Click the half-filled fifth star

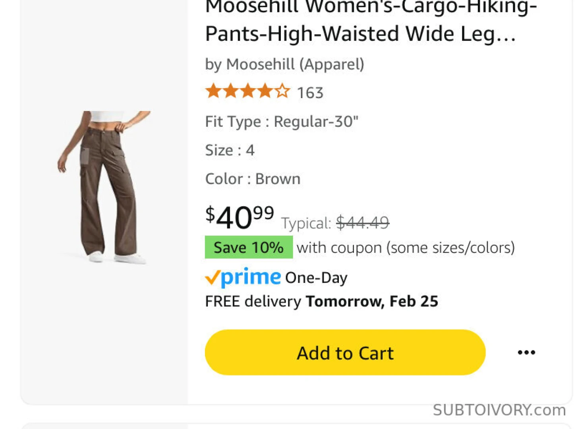(x=282, y=91)
